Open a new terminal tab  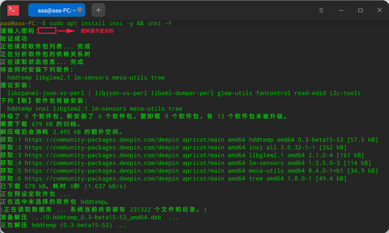[x=98, y=10]
